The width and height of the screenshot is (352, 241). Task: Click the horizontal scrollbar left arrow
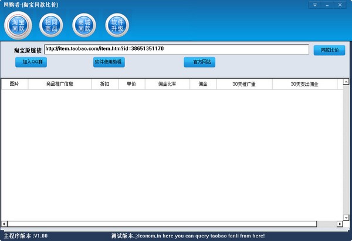(4, 224)
